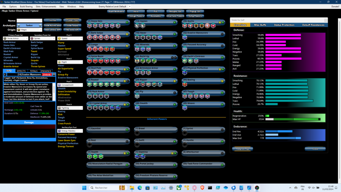Screen dimensions: 341x192
Task: Click the View Active Sets button
Action: [53, 25]
